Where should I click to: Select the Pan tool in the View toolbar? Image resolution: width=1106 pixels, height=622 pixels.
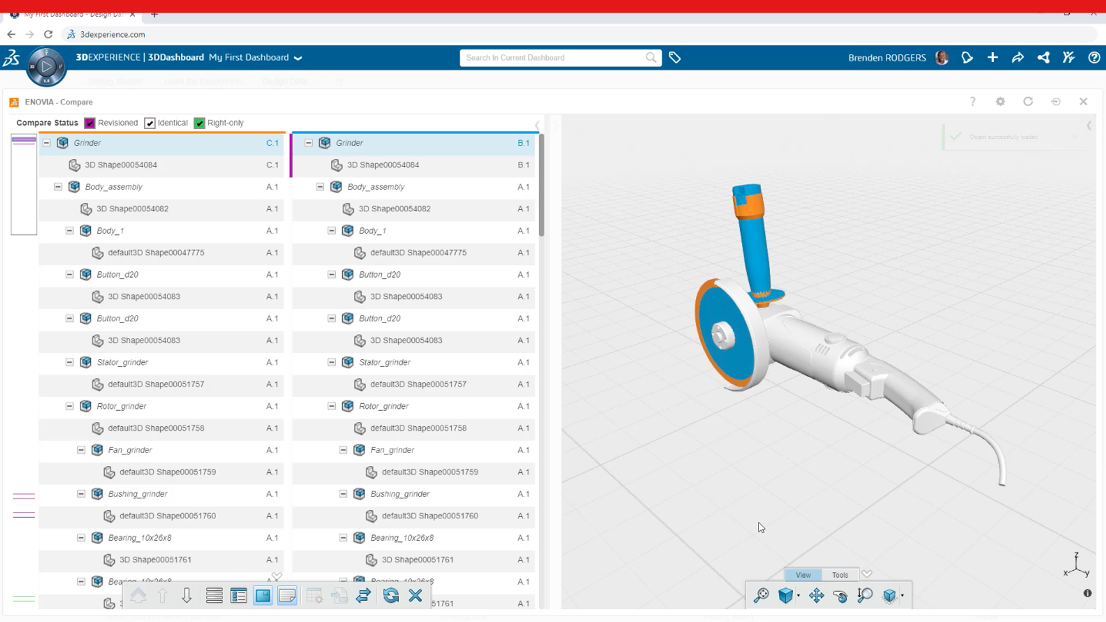point(816,596)
